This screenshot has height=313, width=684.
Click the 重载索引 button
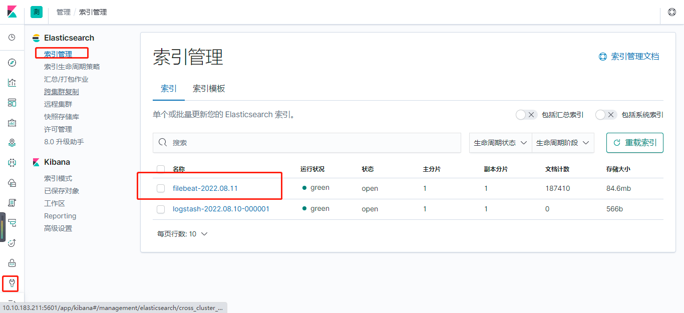coord(635,143)
